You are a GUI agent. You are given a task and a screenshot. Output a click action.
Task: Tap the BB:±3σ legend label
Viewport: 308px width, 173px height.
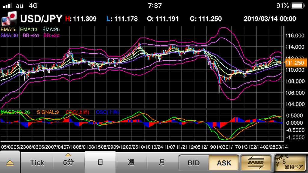coord(51,35)
